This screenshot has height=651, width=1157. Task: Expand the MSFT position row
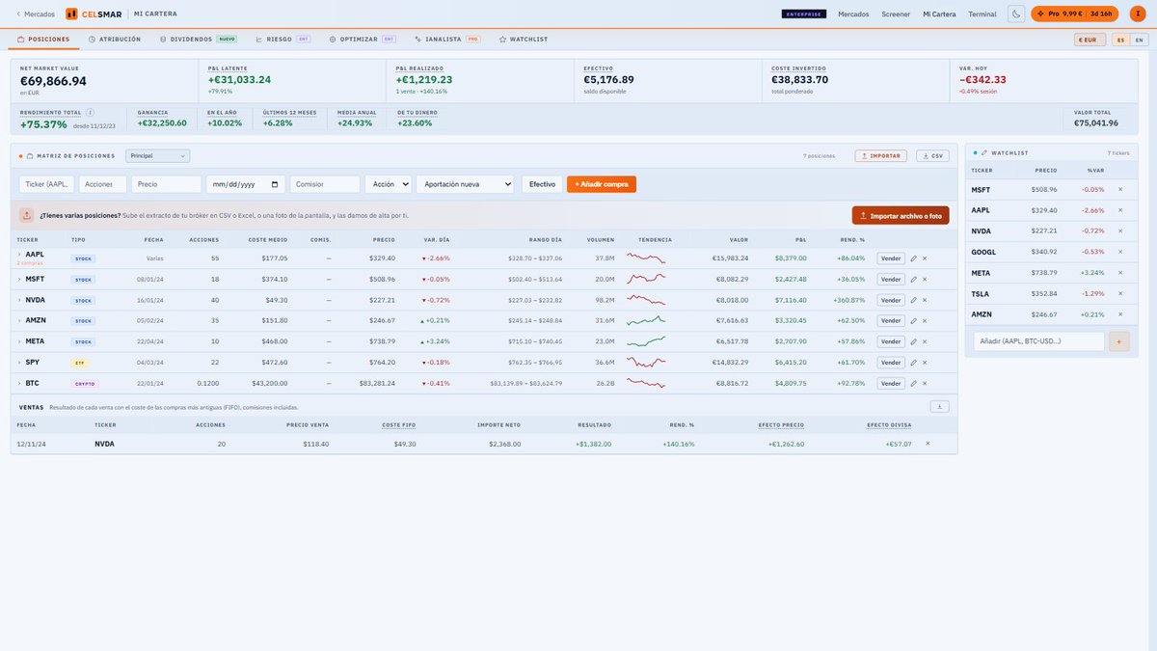click(18, 280)
